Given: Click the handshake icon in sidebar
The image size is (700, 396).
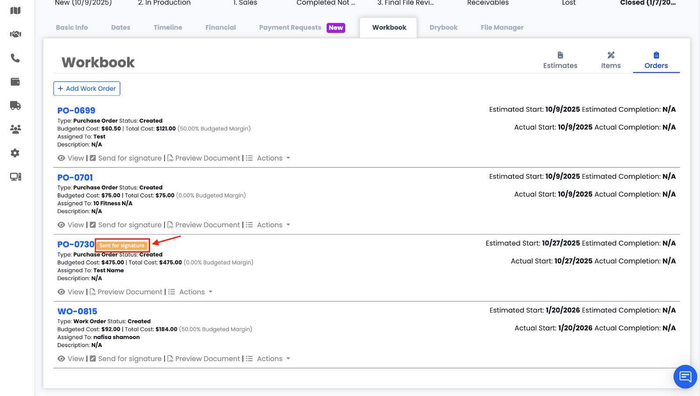Looking at the screenshot, I should (x=15, y=34).
